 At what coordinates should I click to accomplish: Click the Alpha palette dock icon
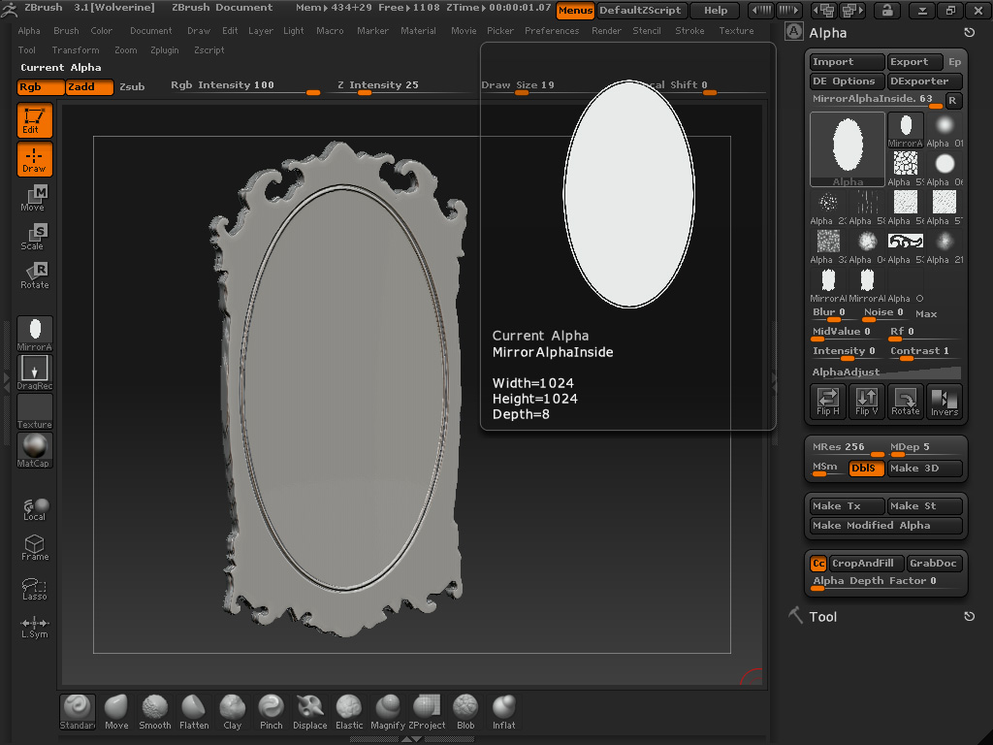969,33
